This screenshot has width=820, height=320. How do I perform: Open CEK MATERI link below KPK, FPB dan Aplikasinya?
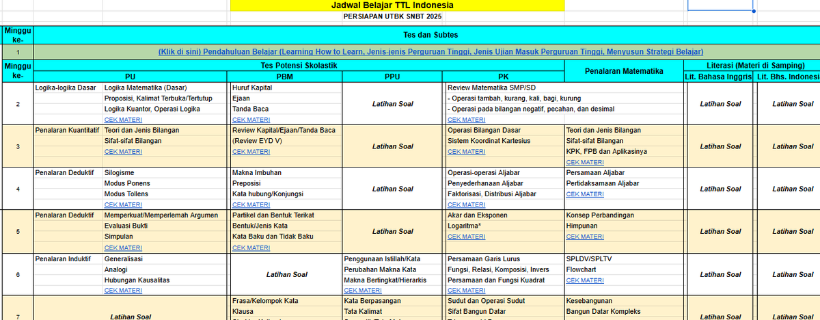pyautogui.click(x=585, y=162)
